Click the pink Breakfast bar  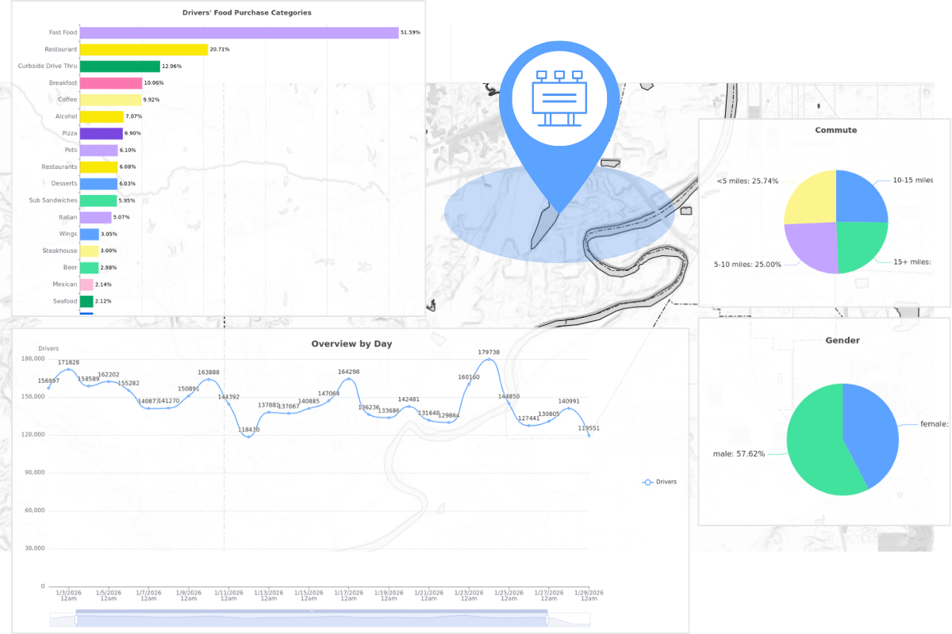tap(111, 83)
